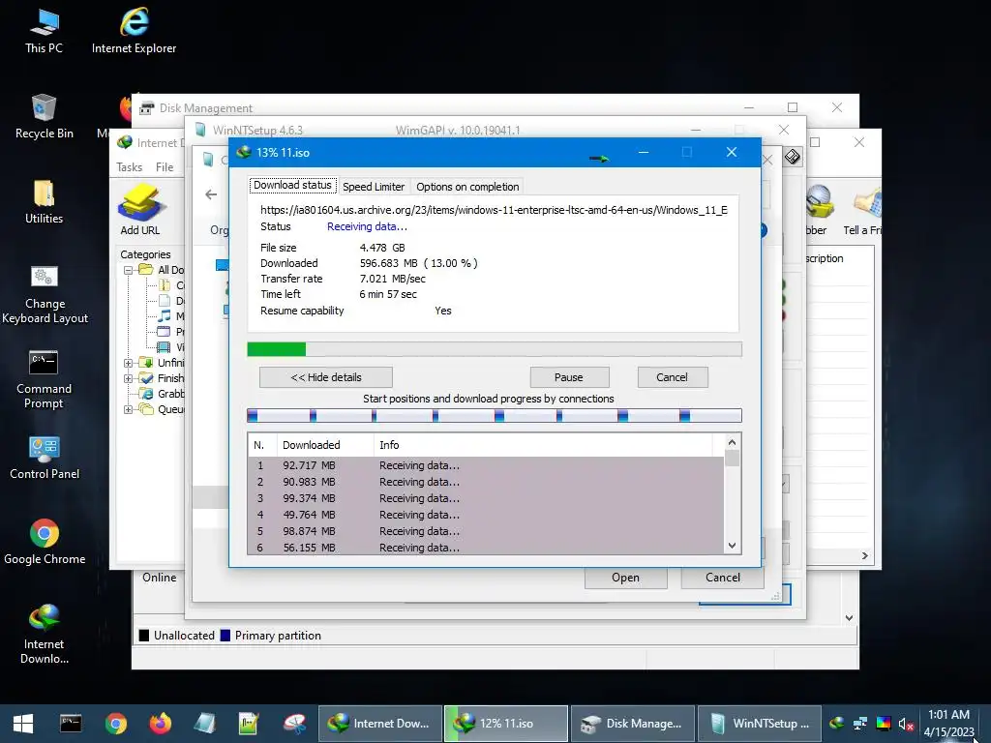Click Primary partition blue legend swatch
The image size is (991, 743).
click(225, 636)
